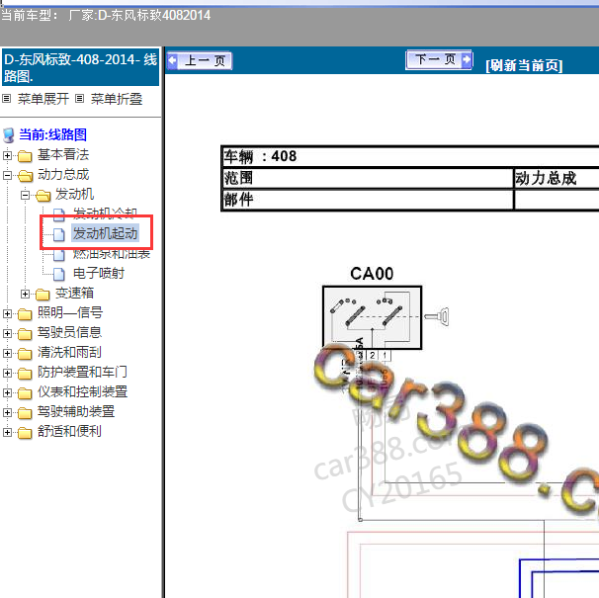Click the 菜单折叠 list icon
The width and height of the screenshot is (599, 598).
coord(79,99)
